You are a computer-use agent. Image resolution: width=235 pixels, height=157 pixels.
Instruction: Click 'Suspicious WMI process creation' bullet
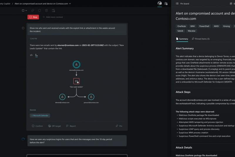[x=194, y=133]
